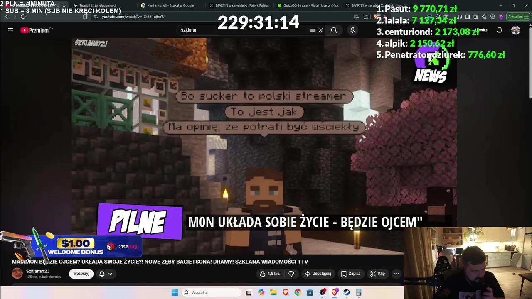Toggle the Brave sidebar panel icon
The width and height of the screenshot is (532, 299).
(468, 17)
